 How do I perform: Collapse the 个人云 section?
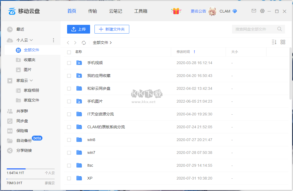(x=31, y=40)
